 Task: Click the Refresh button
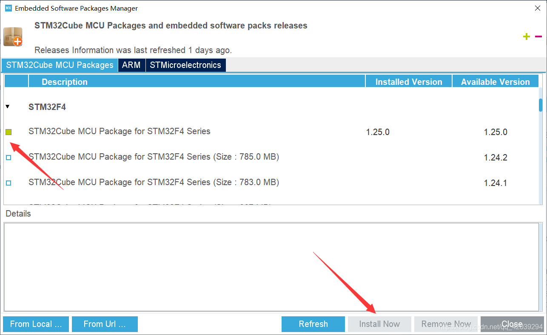pyautogui.click(x=313, y=324)
